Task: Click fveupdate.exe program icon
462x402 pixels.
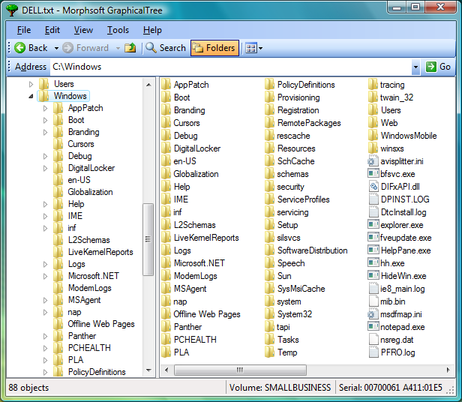Action: [373, 237]
